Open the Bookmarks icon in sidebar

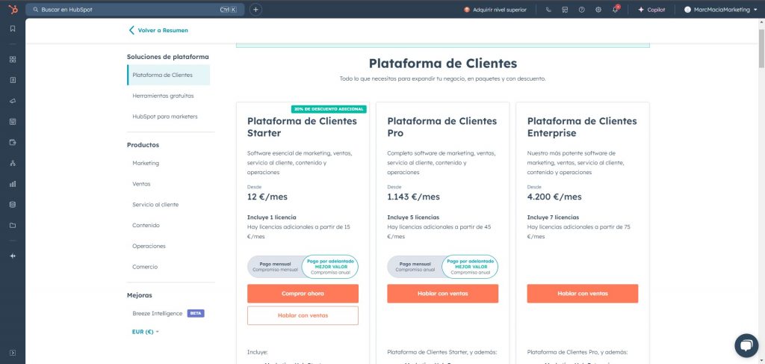tap(12, 29)
